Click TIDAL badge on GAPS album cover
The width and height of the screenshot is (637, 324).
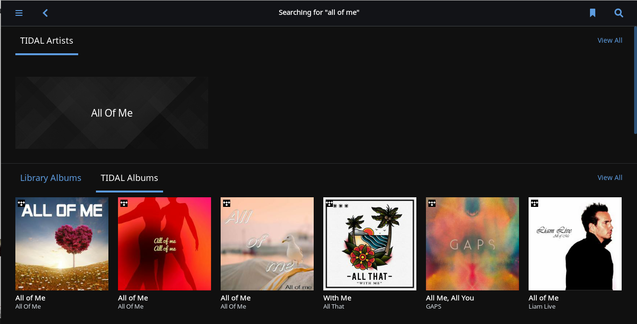point(432,204)
